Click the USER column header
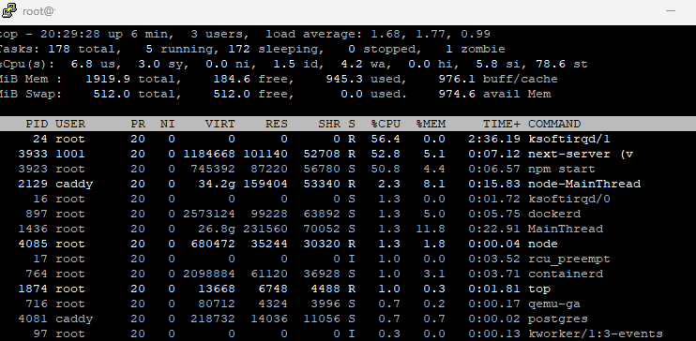 click(70, 124)
